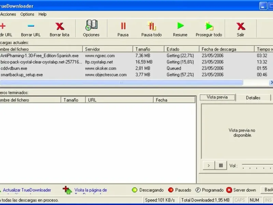Select the cddvdburn.exe download row
This screenshot has height=205, width=273.
click(x=136, y=68)
